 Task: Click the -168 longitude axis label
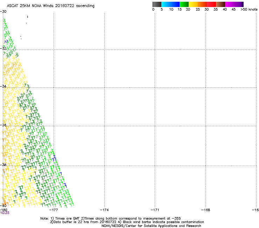[206, 210]
